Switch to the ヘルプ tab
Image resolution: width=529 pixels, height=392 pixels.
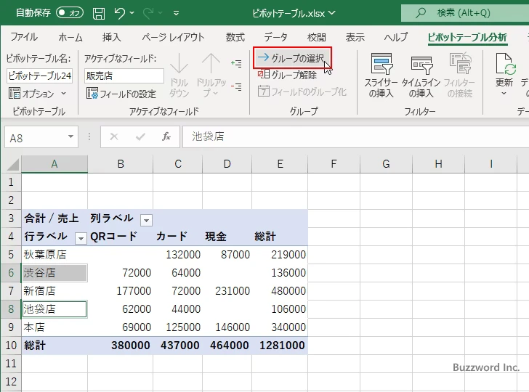click(x=396, y=37)
